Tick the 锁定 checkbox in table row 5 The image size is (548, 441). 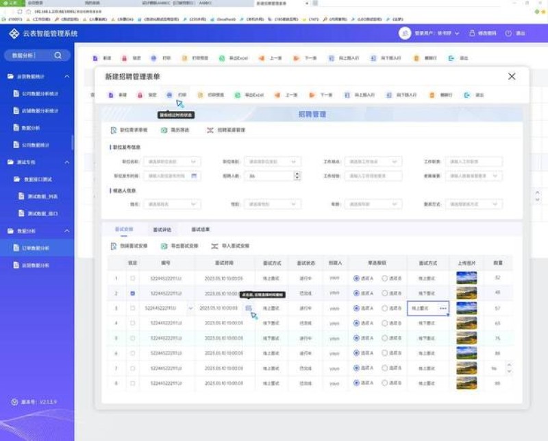[132, 338]
